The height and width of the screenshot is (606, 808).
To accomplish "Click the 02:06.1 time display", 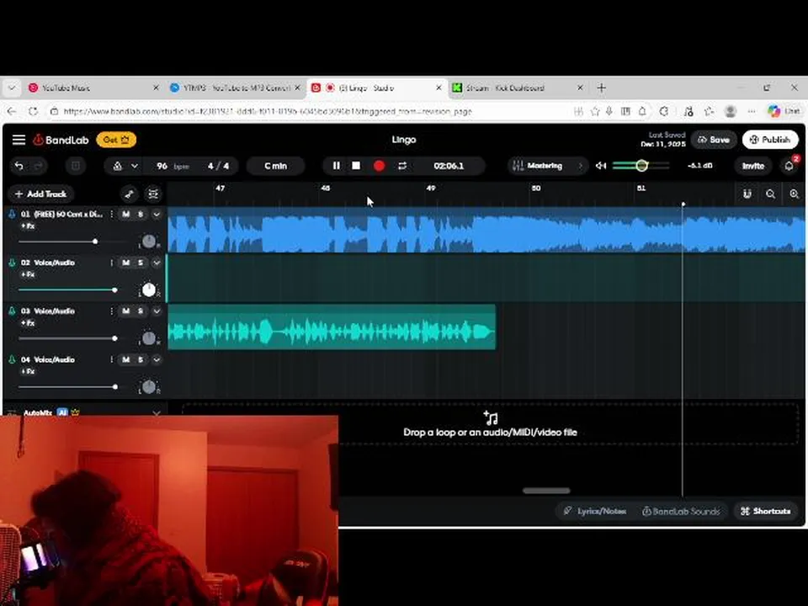I will click(449, 166).
